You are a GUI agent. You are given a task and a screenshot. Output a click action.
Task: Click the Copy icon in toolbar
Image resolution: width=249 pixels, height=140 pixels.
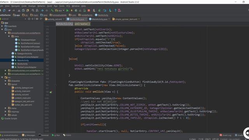tap(23, 10)
